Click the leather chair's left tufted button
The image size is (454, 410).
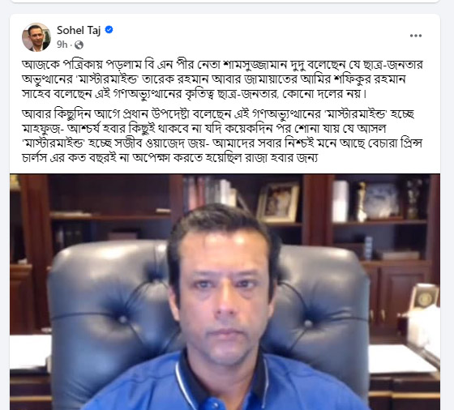122,319
